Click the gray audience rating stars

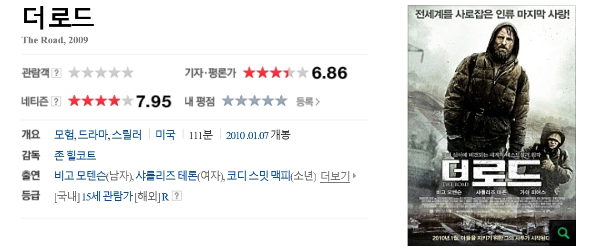pyautogui.click(x=101, y=73)
